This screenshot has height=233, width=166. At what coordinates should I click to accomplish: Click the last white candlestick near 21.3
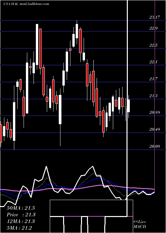(x=128, y=106)
